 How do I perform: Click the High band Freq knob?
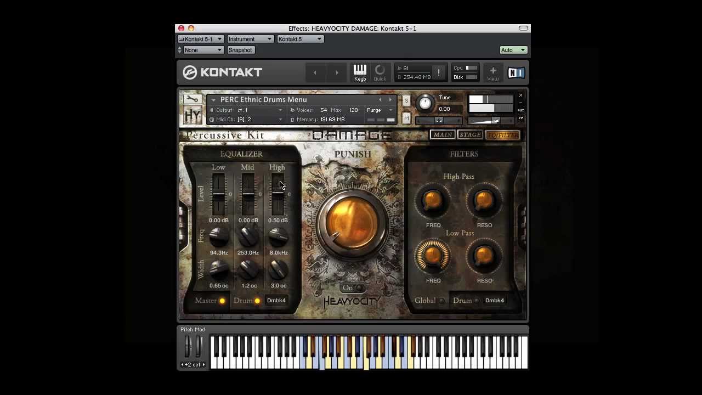click(x=278, y=237)
